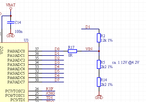
Task: Select the C14 capacitor symbol
Action: point(11,22)
